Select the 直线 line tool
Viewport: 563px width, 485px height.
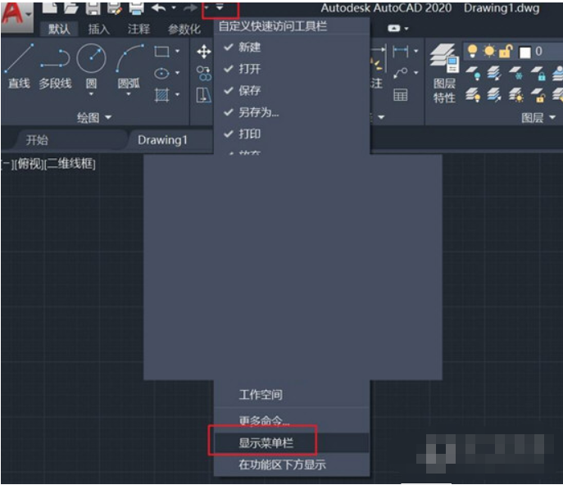(x=20, y=66)
